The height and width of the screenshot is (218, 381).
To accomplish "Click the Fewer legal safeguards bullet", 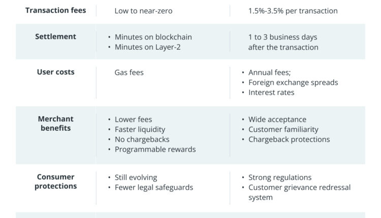I will (153, 188).
